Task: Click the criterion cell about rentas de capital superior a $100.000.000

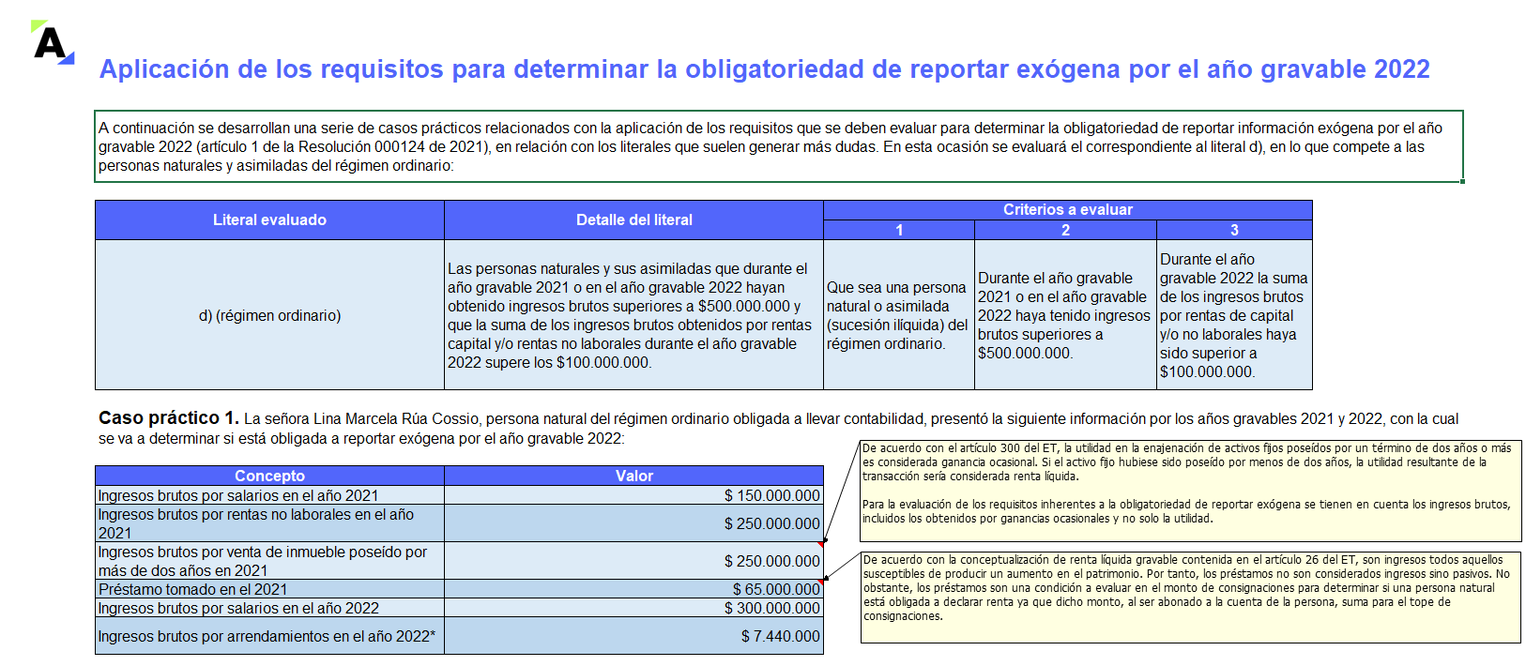Action: tap(1234, 315)
